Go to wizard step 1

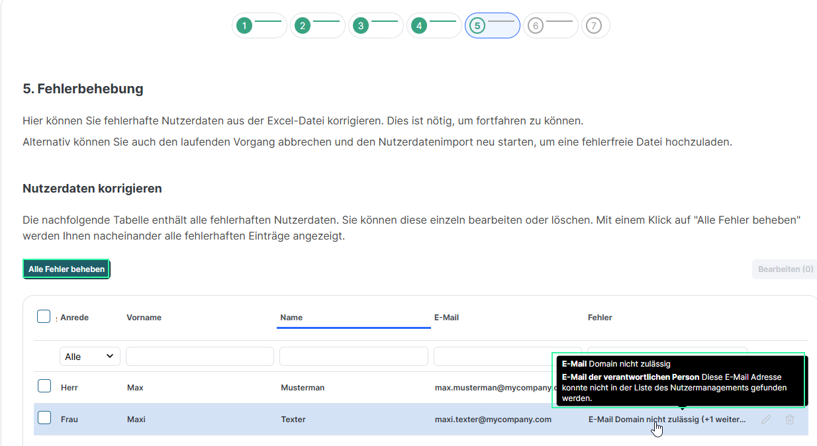(x=244, y=26)
